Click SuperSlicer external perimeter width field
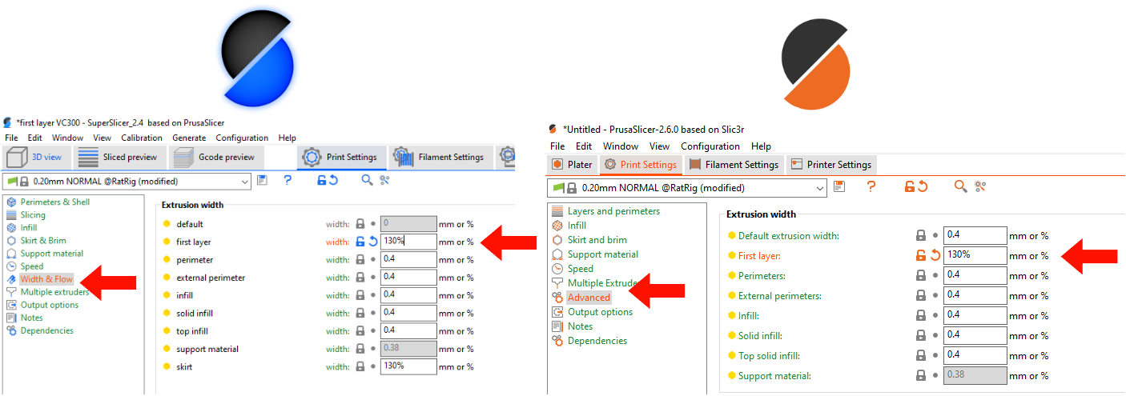Image resolution: width=1126 pixels, height=396 pixels. point(408,277)
